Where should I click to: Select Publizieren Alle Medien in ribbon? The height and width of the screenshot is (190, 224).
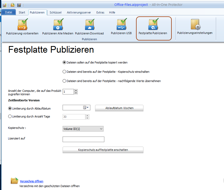point(58,25)
